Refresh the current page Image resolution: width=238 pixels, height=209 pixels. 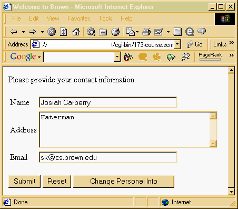[64, 32]
